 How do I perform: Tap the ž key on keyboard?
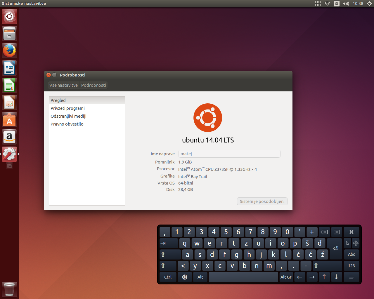coord(323,254)
